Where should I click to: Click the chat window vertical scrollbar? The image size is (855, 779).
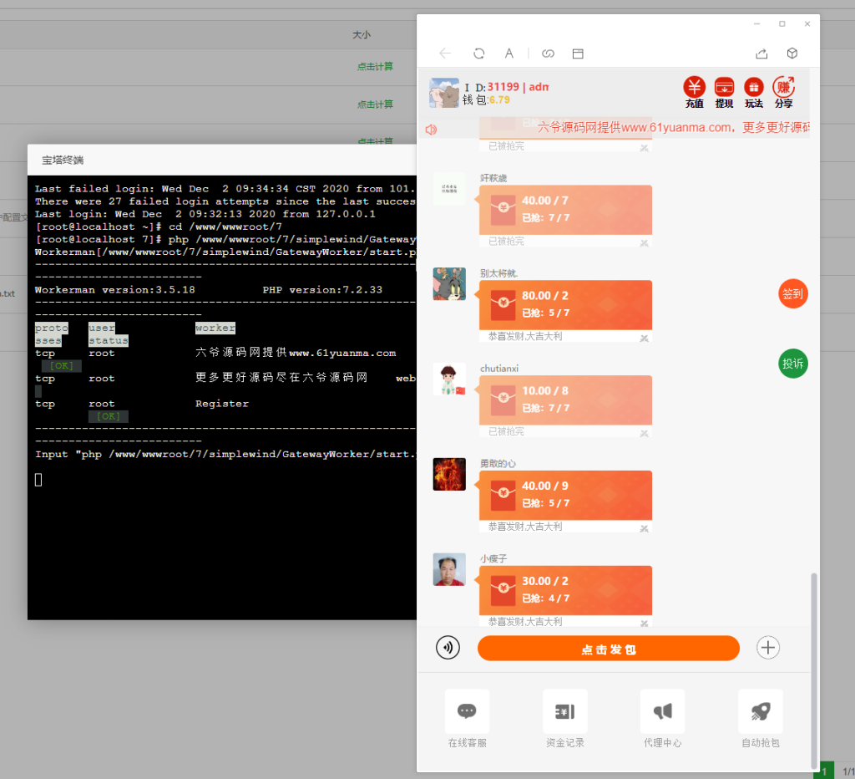tap(814, 671)
